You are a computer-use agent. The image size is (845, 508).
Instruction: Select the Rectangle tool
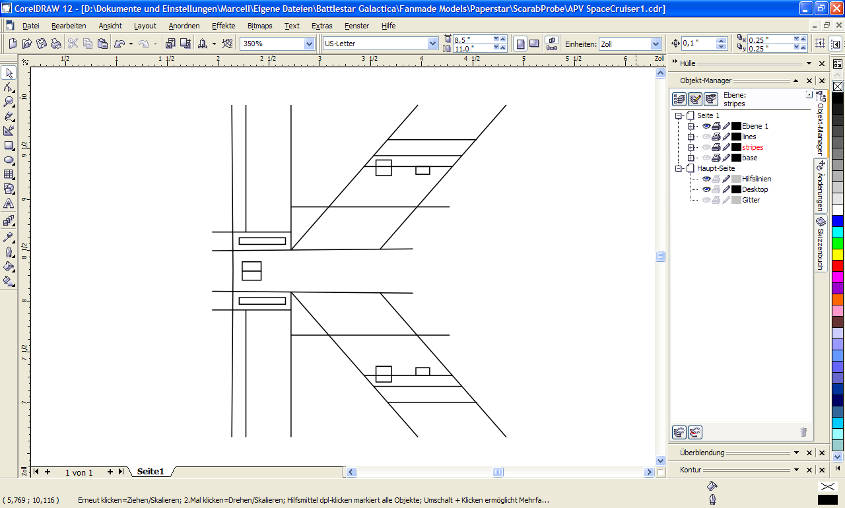(9, 145)
